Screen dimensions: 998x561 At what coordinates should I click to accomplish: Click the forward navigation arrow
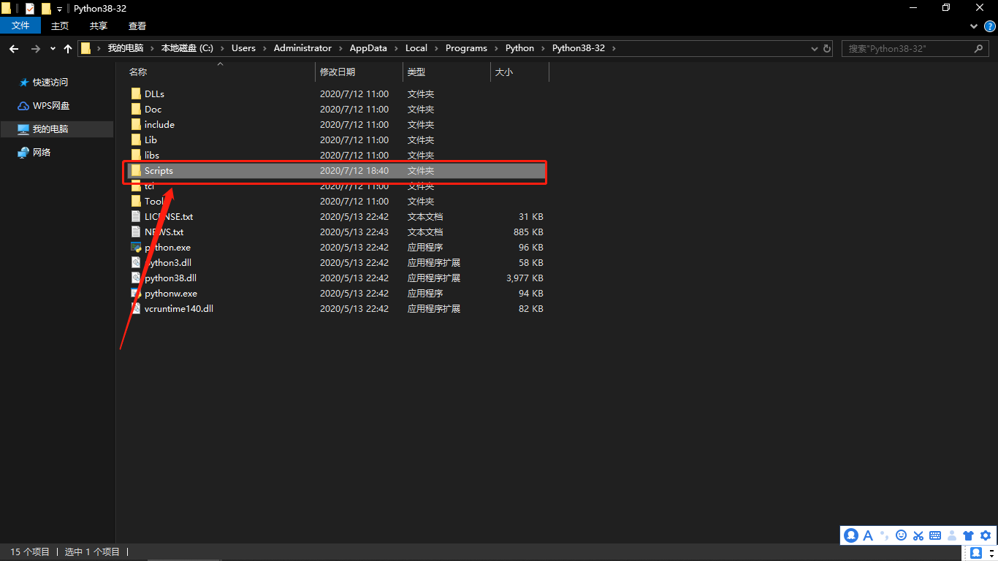pyautogui.click(x=36, y=48)
